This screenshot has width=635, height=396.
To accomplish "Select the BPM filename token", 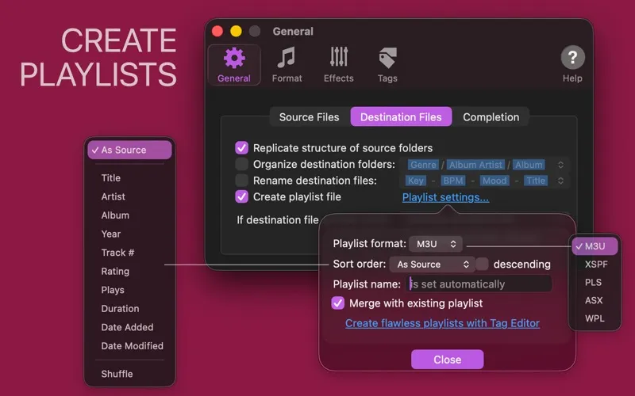I will pos(452,181).
